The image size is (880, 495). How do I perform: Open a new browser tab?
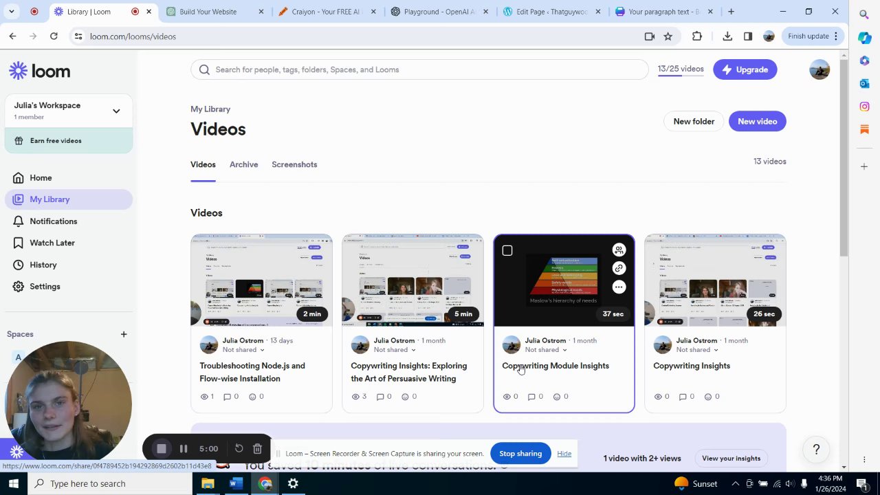pyautogui.click(x=731, y=12)
